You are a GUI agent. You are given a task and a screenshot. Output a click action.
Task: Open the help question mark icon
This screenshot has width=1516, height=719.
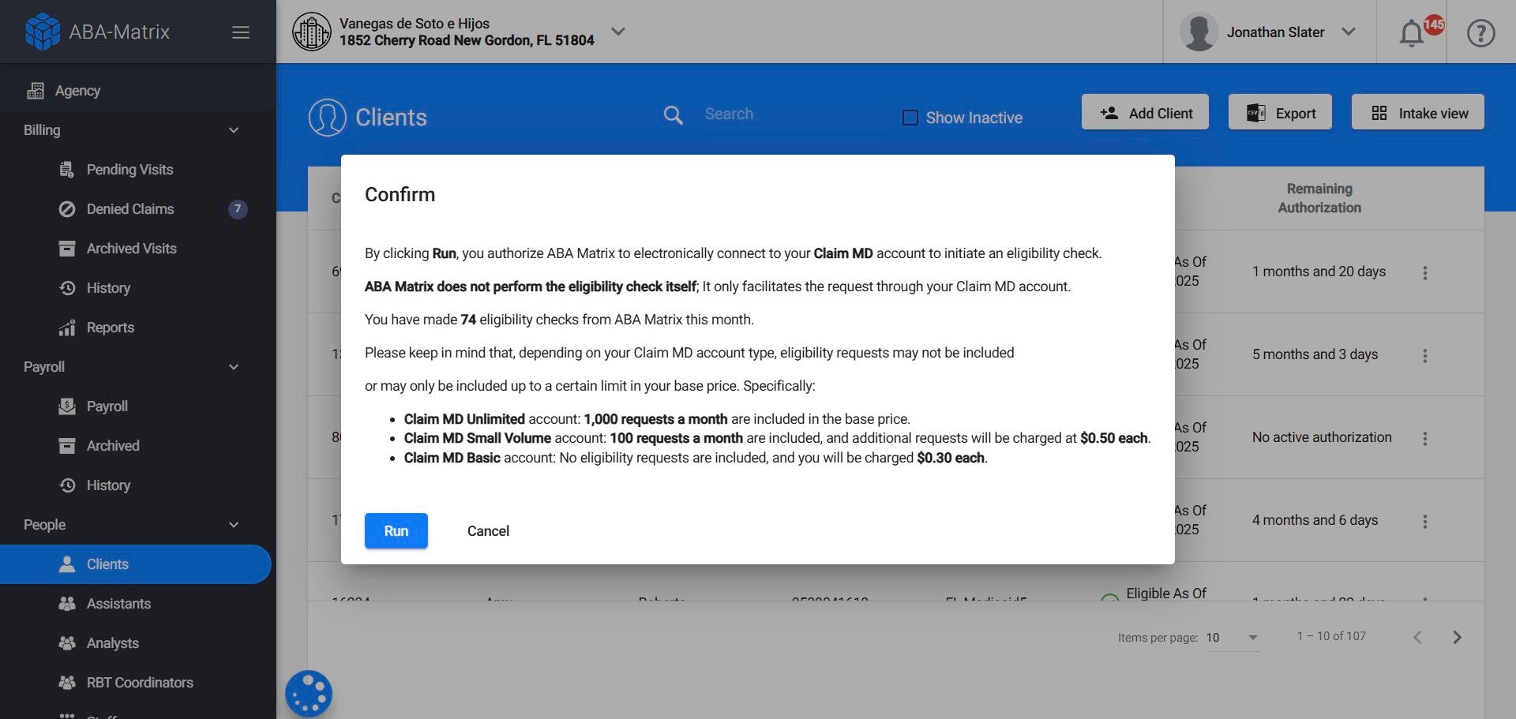pos(1480,33)
